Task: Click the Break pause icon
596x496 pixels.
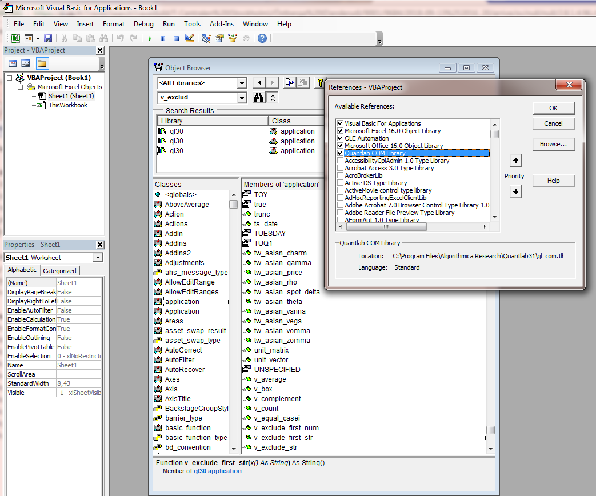Action: click(163, 38)
